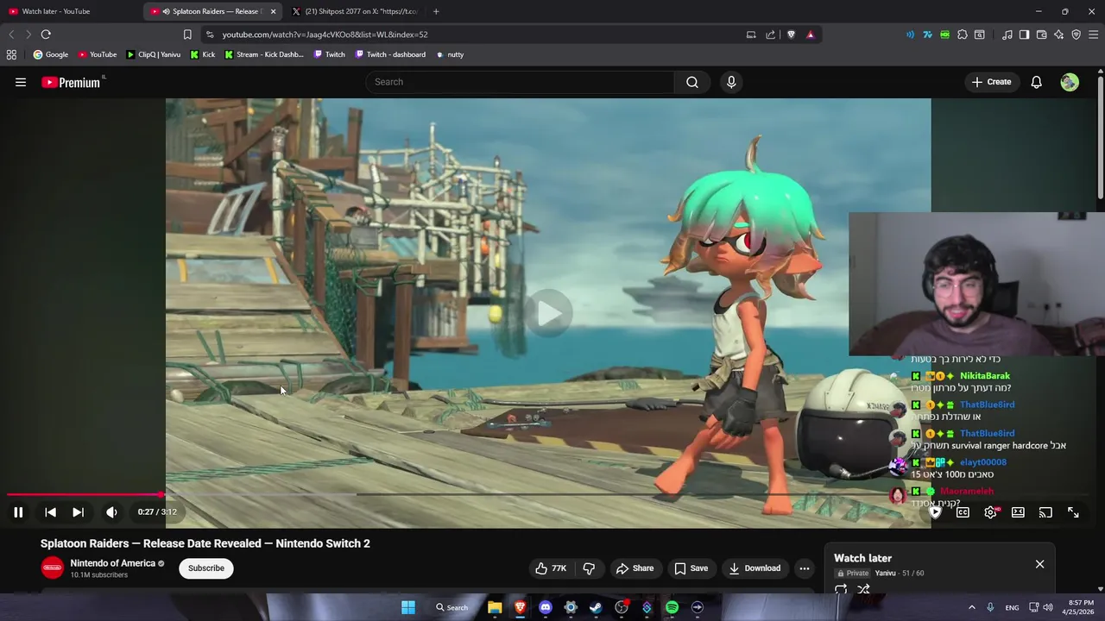Viewport: 1105px width, 621px height.
Task: Open the Kick bookmark
Action: (x=203, y=54)
